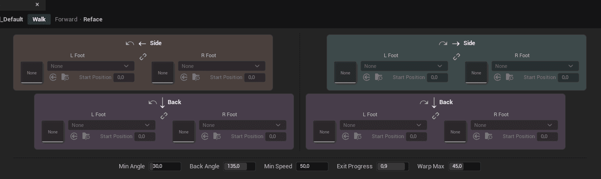Use selected asset for right Back R Foot
This screenshot has height=179, width=601.
pyautogui.click(x=477, y=136)
